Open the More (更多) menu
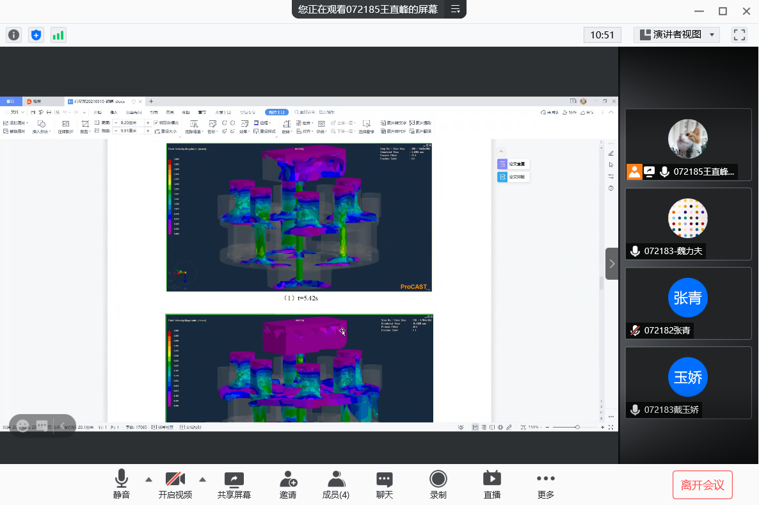The height and width of the screenshot is (505, 759). coord(546,485)
